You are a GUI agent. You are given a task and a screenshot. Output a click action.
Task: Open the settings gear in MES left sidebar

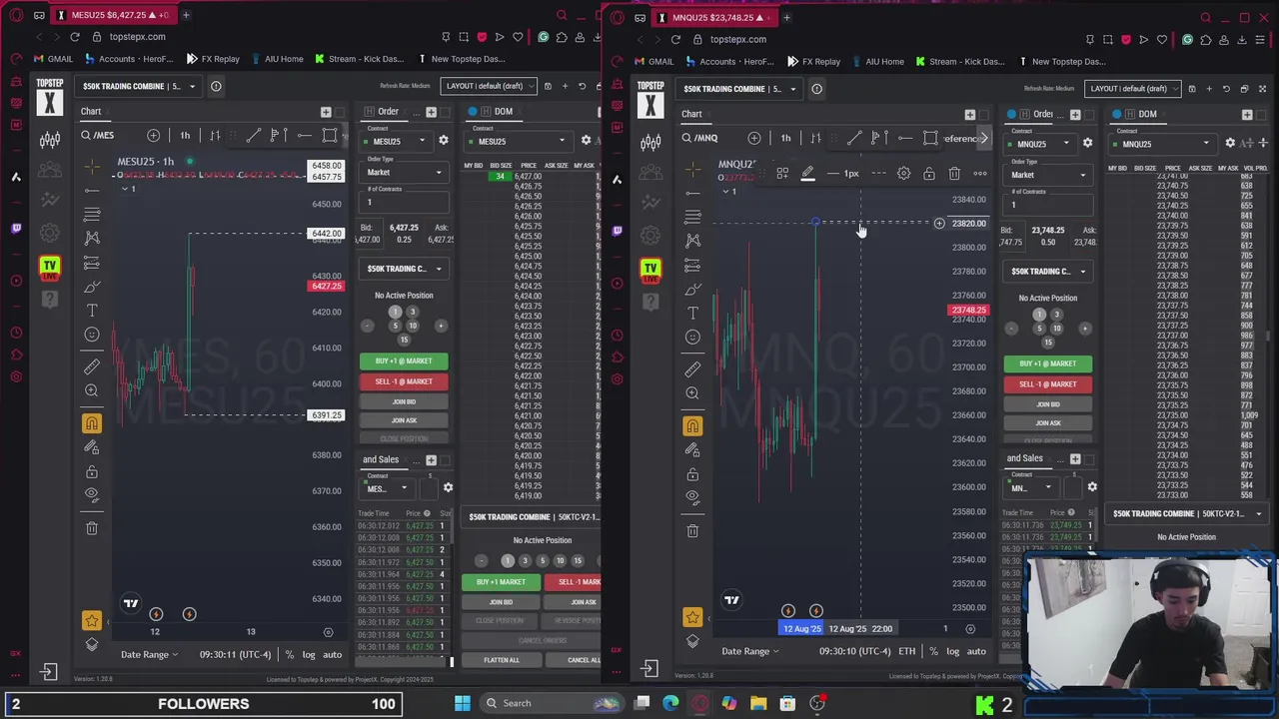point(50,233)
